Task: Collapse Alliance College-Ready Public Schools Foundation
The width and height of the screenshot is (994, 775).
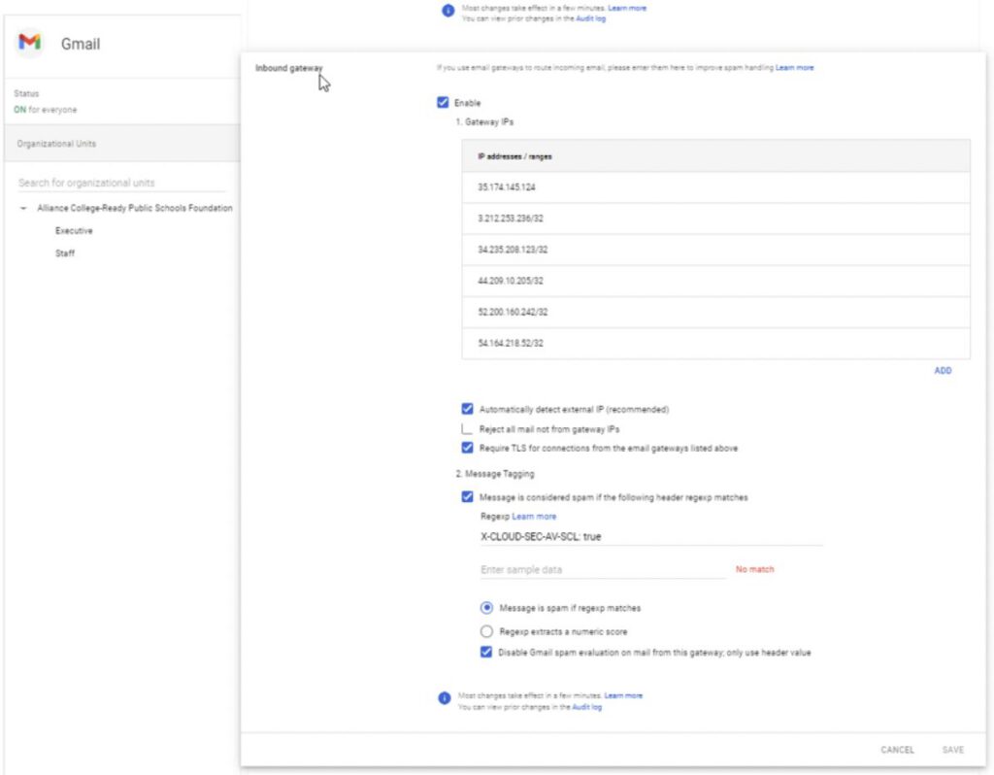Action: 23,209
